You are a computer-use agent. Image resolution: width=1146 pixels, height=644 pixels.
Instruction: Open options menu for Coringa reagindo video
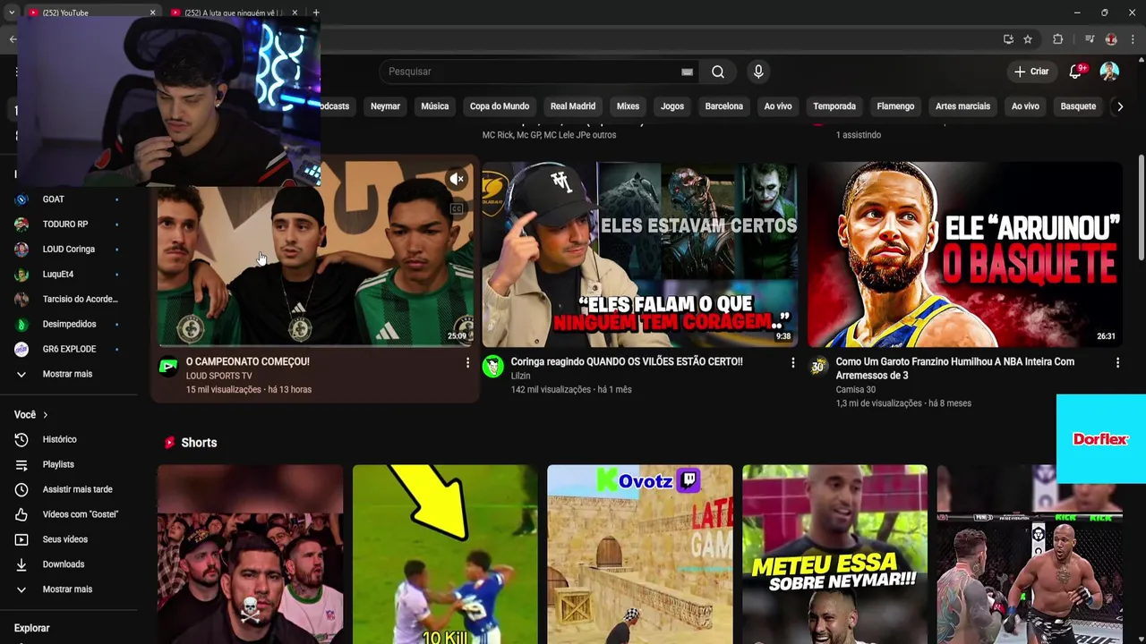[792, 362]
